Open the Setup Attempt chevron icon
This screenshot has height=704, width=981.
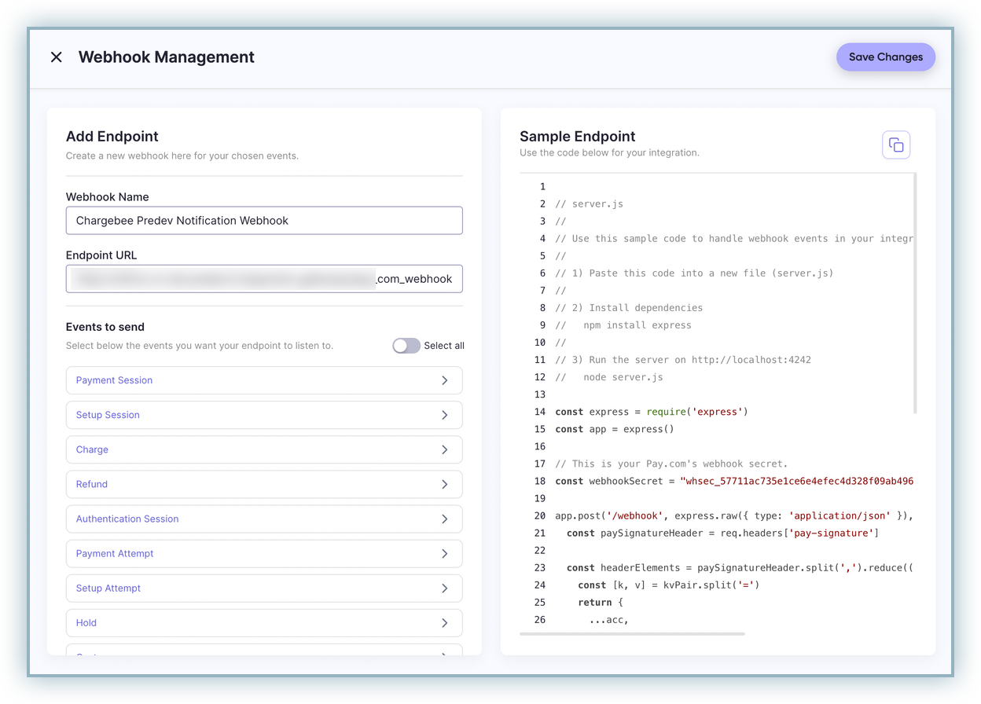444,588
